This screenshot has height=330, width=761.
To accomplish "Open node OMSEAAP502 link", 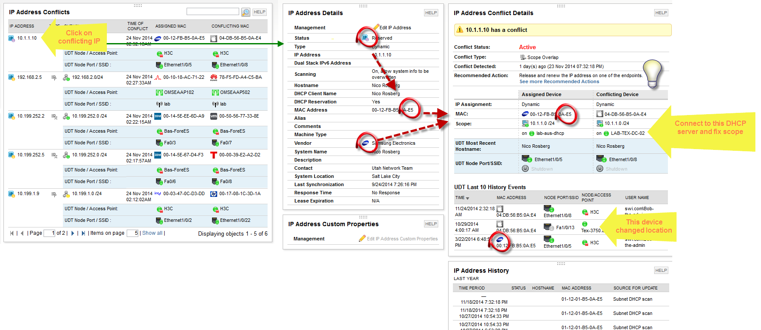I will (x=235, y=92).
